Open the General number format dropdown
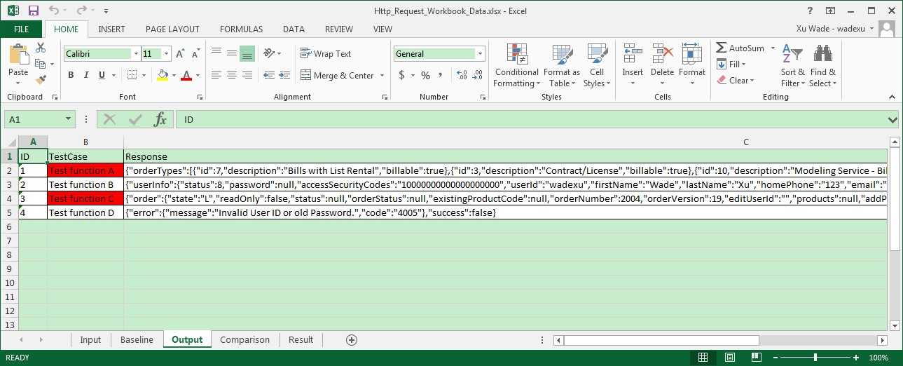The width and height of the screenshot is (903, 366). [x=480, y=54]
